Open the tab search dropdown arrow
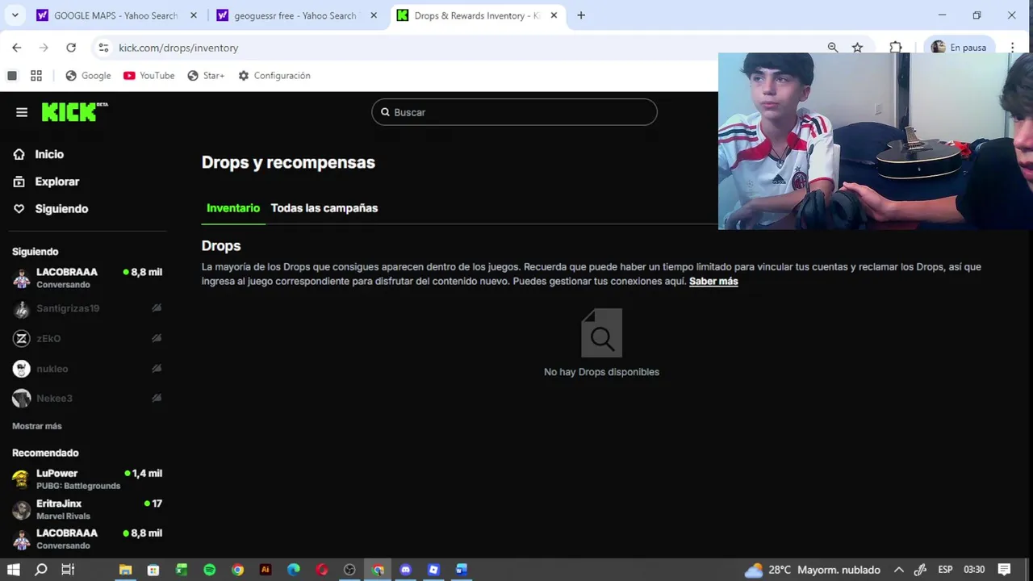 pyautogui.click(x=15, y=15)
